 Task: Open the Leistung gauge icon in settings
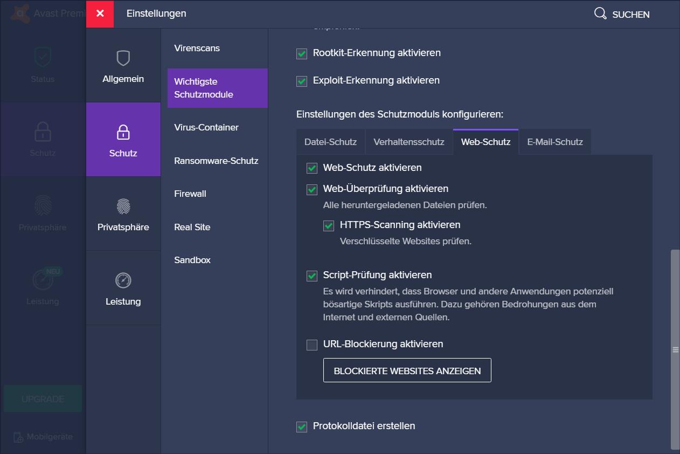(x=123, y=280)
